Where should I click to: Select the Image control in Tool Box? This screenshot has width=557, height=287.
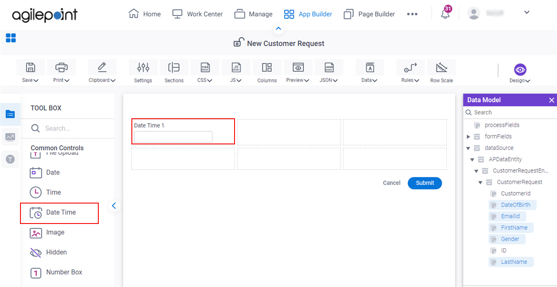47,232
